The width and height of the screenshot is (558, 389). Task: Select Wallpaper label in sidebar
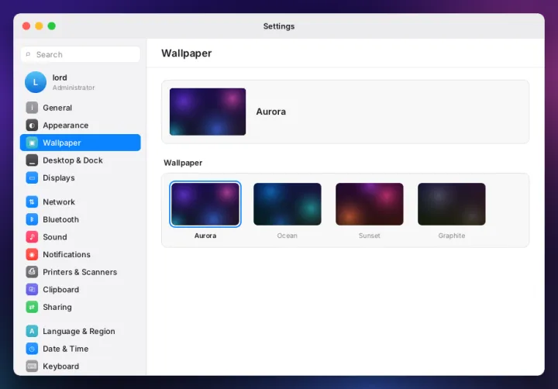[62, 143]
